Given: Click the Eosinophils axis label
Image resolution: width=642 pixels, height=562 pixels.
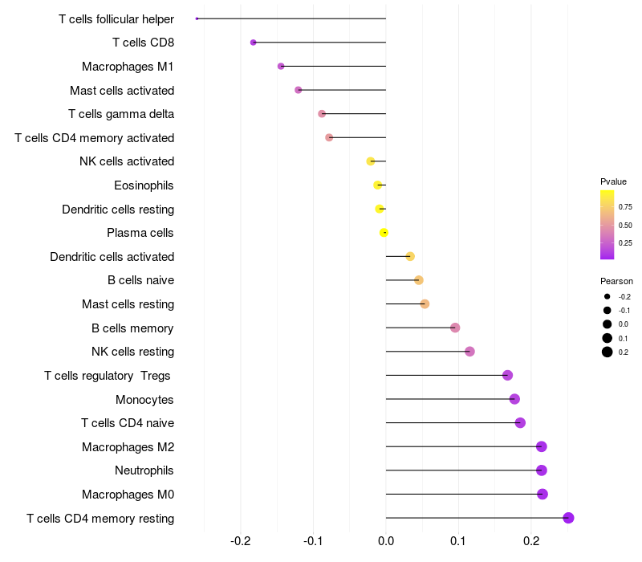Looking at the screenshot, I should [x=144, y=185].
